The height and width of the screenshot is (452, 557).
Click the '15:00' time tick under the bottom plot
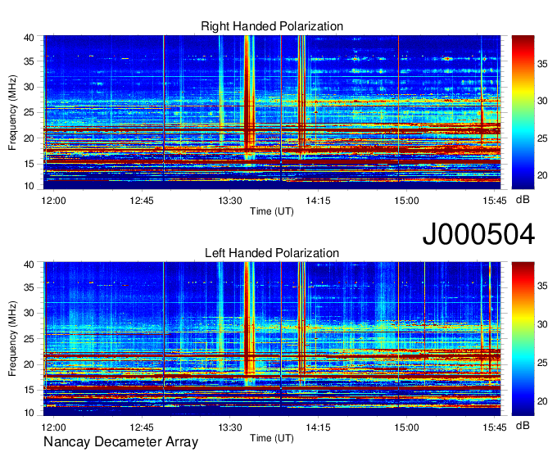click(x=406, y=427)
